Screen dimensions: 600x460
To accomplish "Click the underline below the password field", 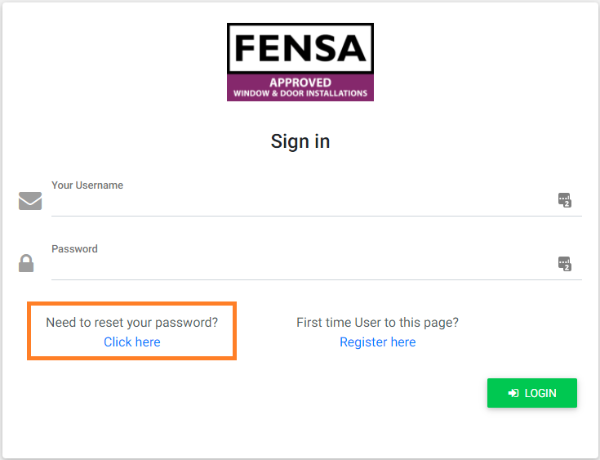I will tap(317, 279).
